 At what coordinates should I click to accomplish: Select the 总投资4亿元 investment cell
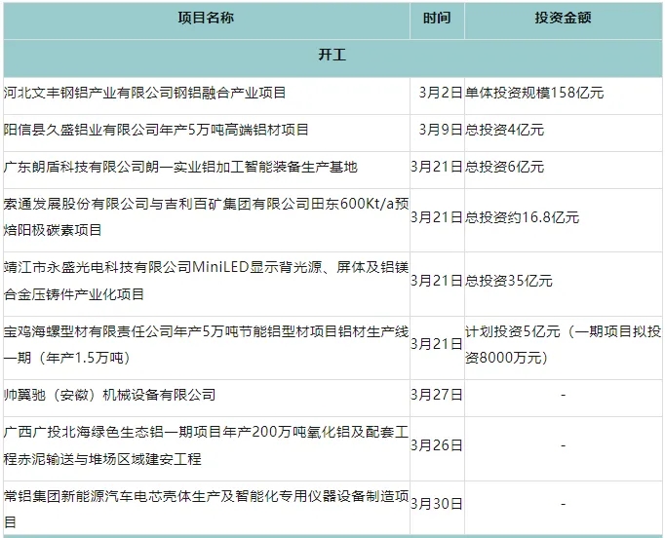coord(504,130)
